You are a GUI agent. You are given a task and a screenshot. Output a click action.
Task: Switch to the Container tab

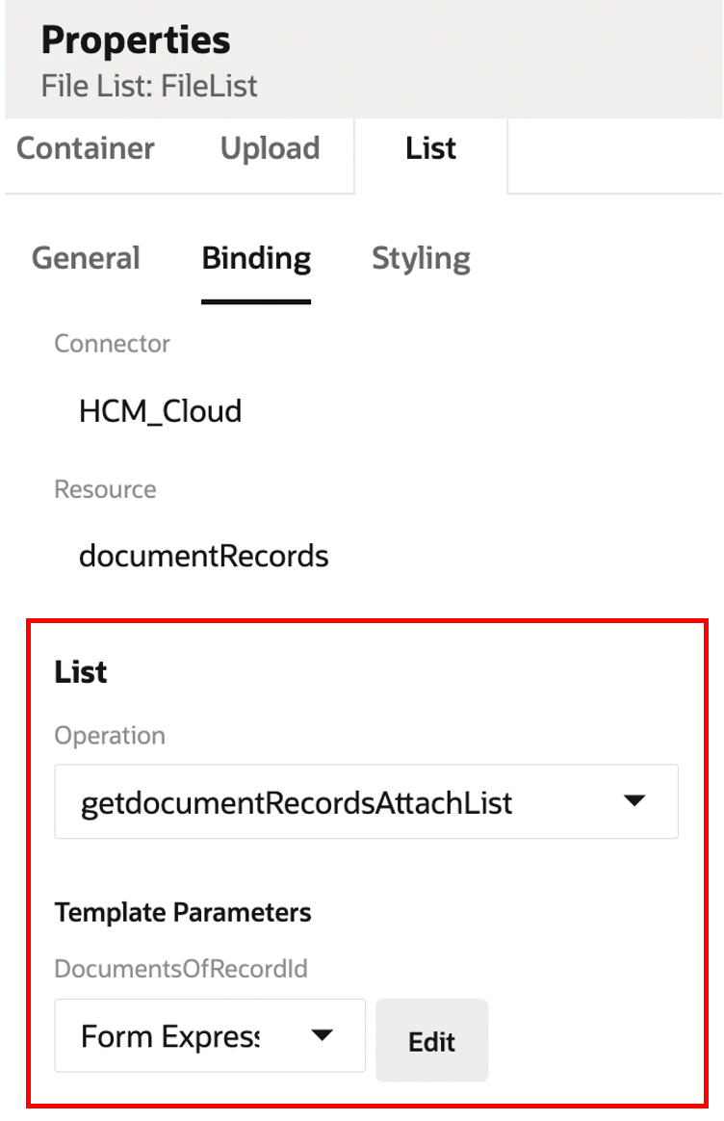coord(85,148)
